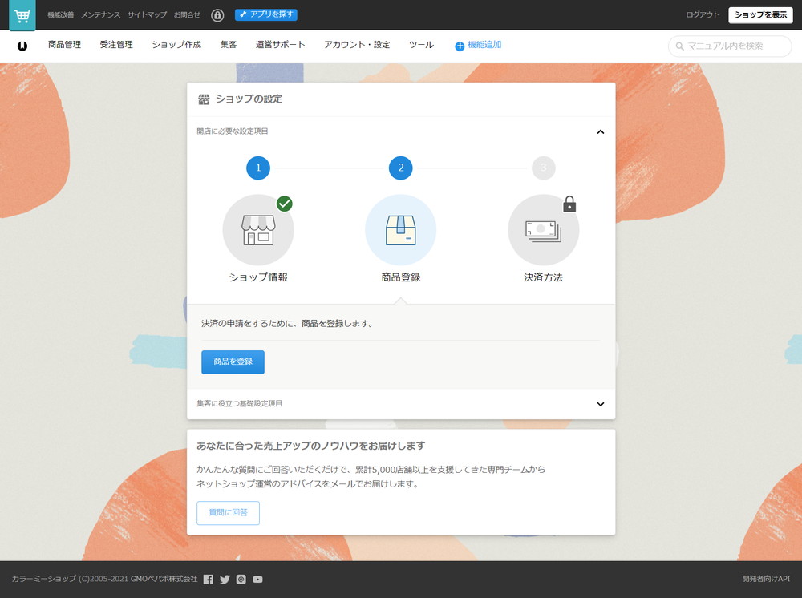This screenshot has height=598, width=802.
Task: Click step number 1 circle
Action: 258,168
